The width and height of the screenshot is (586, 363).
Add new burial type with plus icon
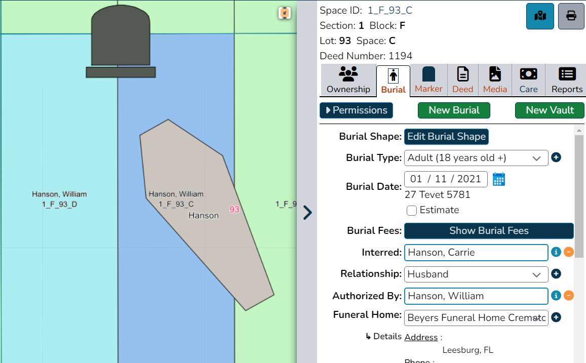coord(556,157)
